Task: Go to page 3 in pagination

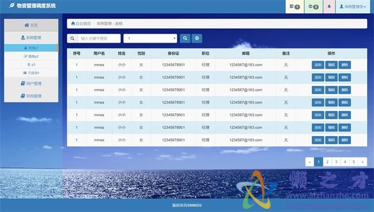Action: tap(336, 162)
